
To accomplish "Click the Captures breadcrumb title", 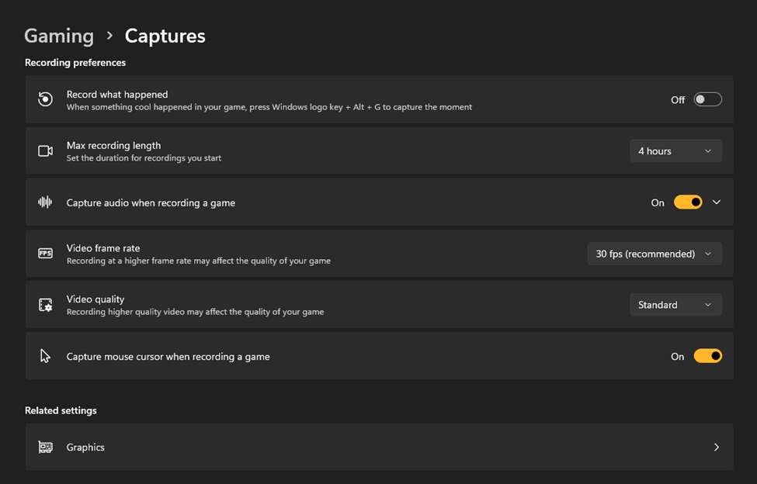I will tap(165, 36).
